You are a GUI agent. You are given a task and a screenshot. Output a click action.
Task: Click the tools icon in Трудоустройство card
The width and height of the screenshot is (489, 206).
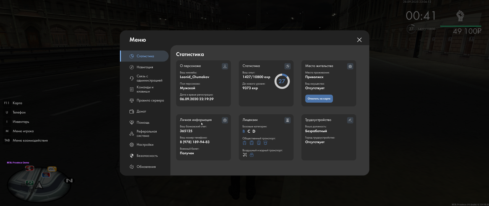pos(350,120)
